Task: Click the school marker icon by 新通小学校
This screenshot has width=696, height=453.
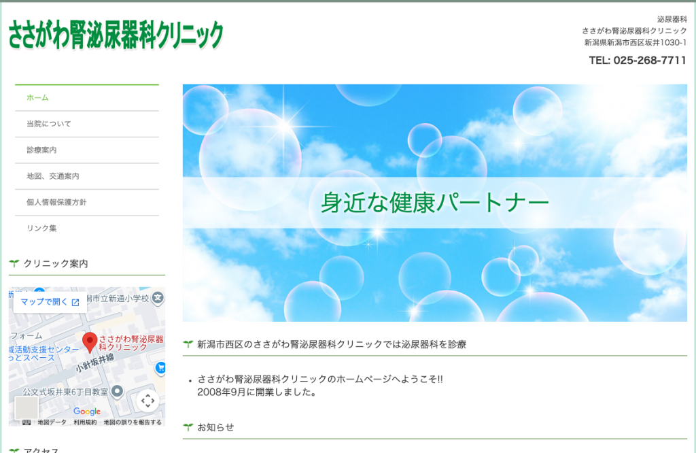Action: [158, 297]
